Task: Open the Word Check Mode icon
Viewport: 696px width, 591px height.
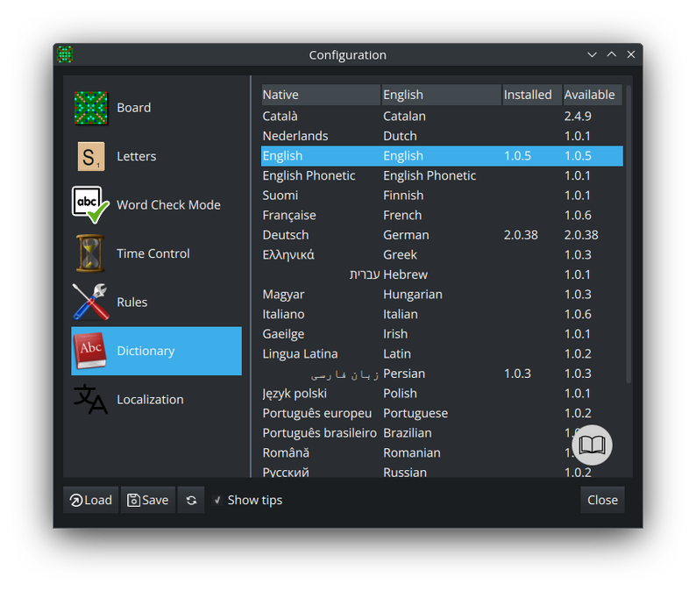Action: click(x=90, y=204)
